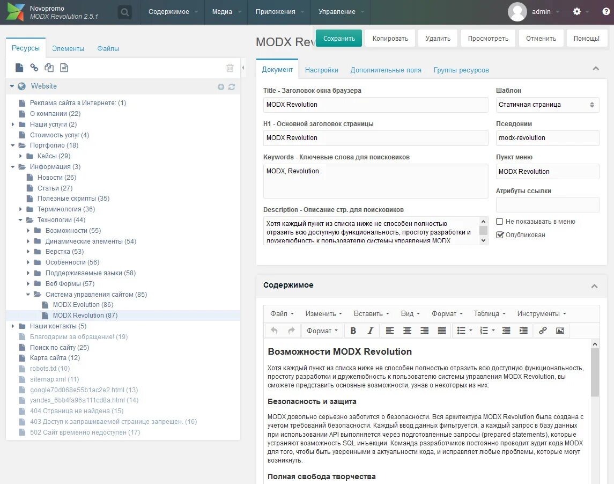Image resolution: width=614 pixels, height=484 pixels.
Task: Insert a hyperlink in editor
Action: point(543,331)
